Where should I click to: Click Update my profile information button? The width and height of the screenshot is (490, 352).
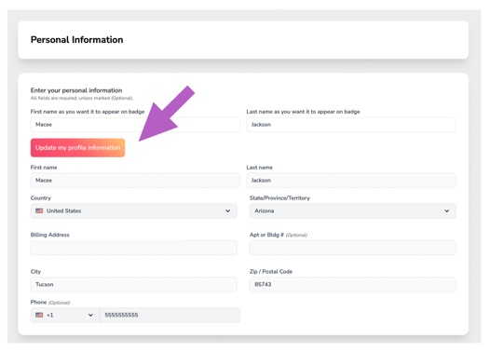tap(78, 148)
